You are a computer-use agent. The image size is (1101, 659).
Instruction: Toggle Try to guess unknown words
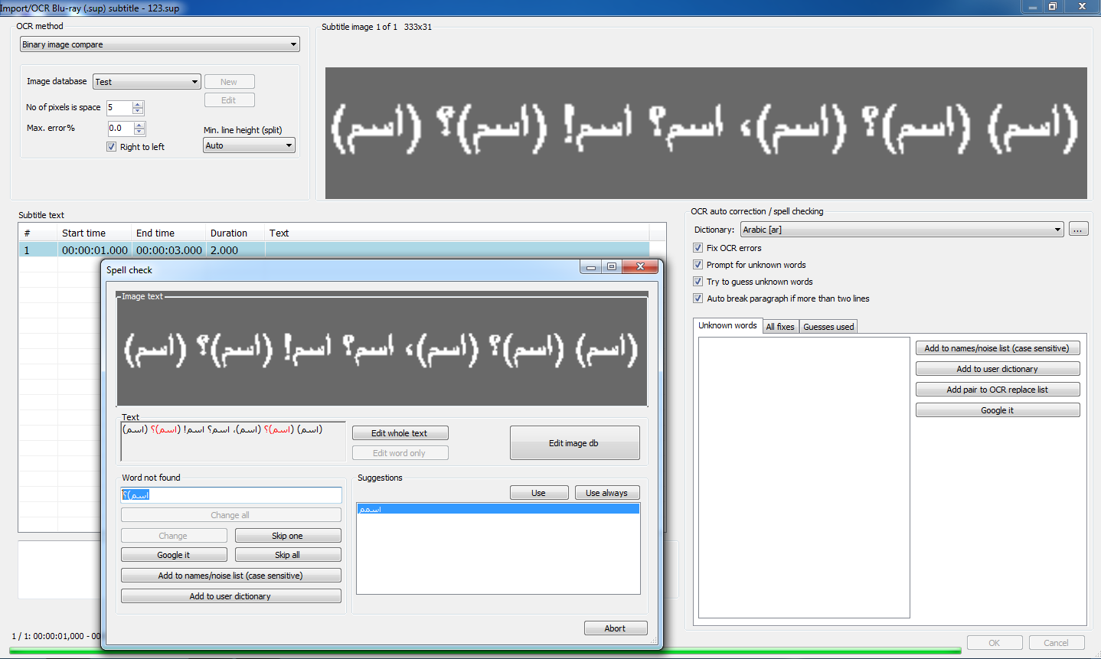tap(698, 281)
